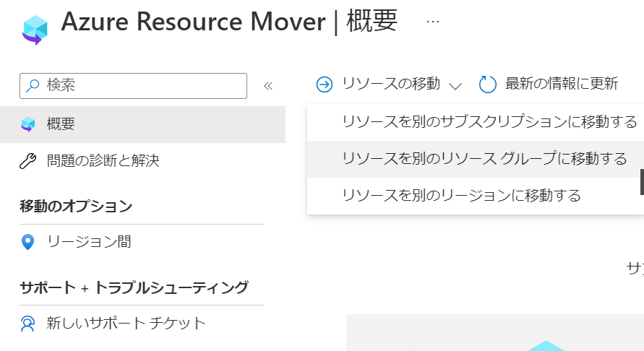This screenshot has height=351, width=644.
Task: Choose リソースを別のリージョンに移動する
Action: tap(476, 196)
